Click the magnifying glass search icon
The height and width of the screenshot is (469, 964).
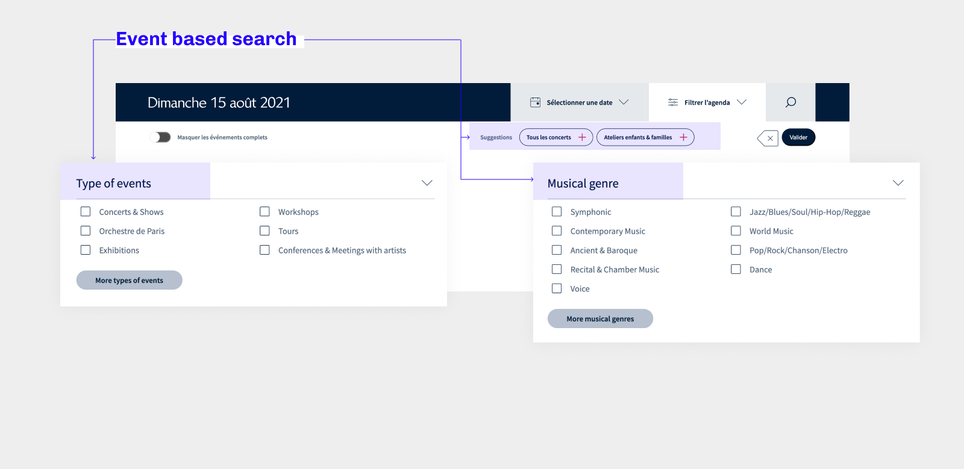790,102
